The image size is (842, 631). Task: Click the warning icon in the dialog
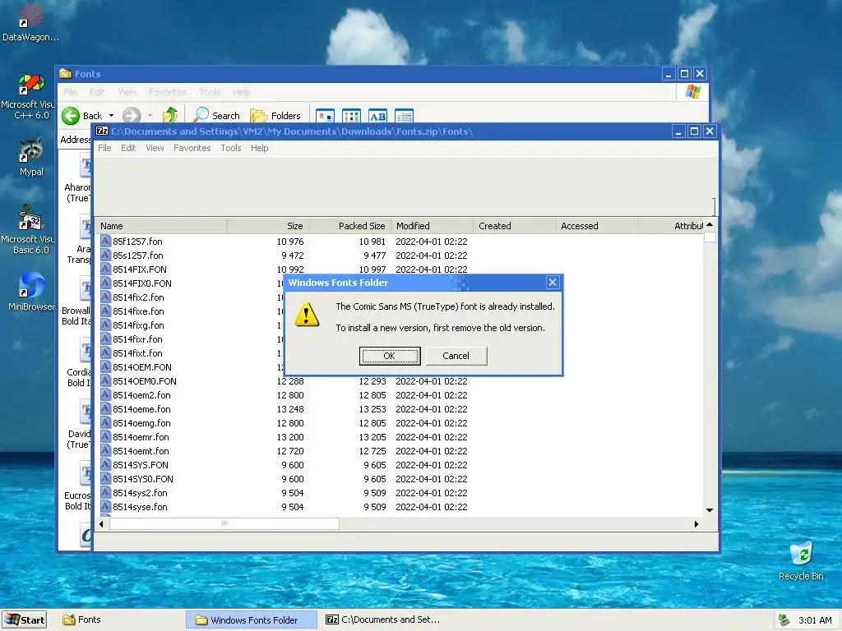point(307,315)
